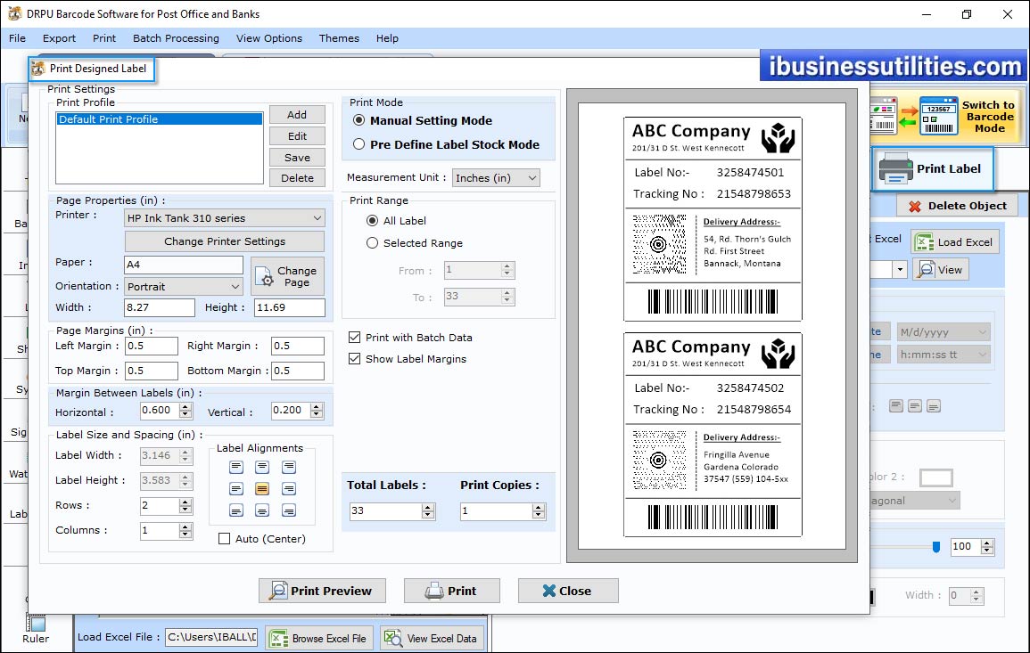This screenshot has height=653, width=1030.
Task: Select Pre Define Label Stock Mode
Action: (x=358, y=144)
